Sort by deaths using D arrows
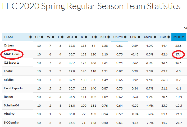187x127 pixels. point(95,37)
